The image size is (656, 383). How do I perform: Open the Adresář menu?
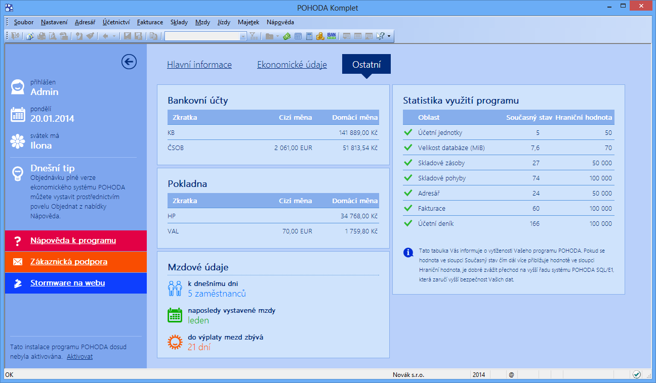(85, 22)
